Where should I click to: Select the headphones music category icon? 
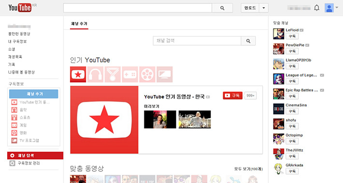point(95,74)
